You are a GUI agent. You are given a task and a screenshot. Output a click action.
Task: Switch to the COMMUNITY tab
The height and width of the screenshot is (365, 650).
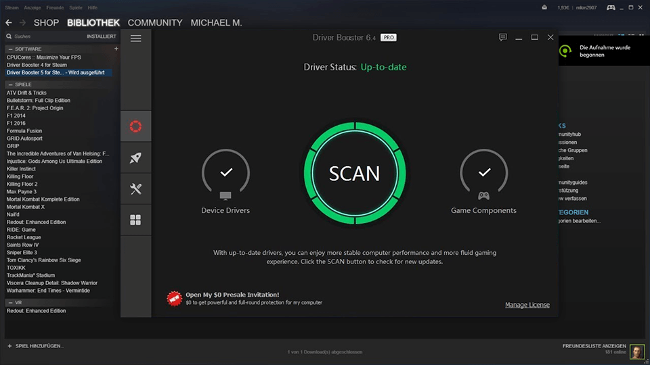pyautogui.click(x=155, y=23)
